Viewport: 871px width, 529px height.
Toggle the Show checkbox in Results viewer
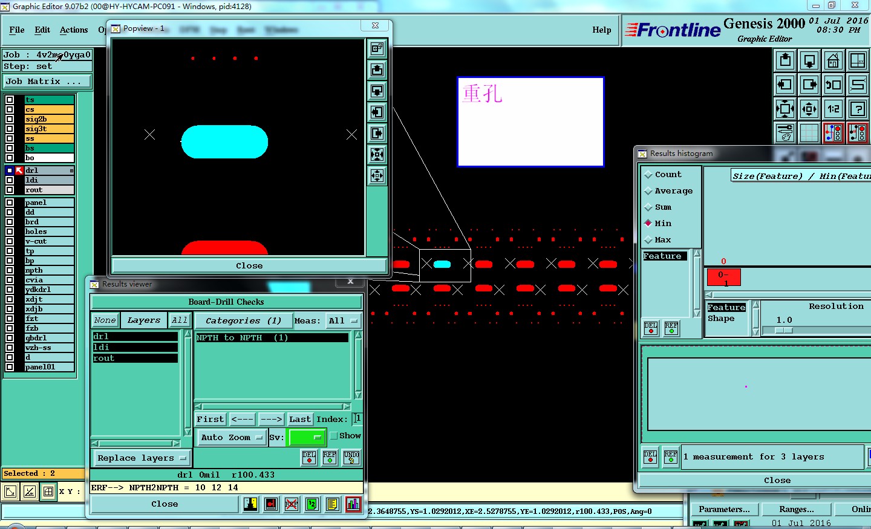[x=334, y=435]
